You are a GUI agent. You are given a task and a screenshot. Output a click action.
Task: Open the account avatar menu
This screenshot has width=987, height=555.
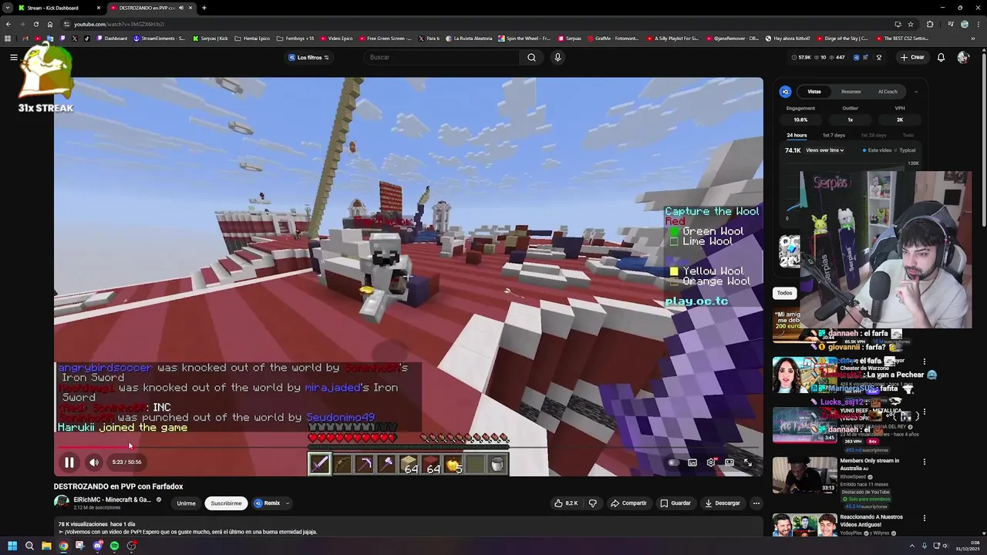962,57
